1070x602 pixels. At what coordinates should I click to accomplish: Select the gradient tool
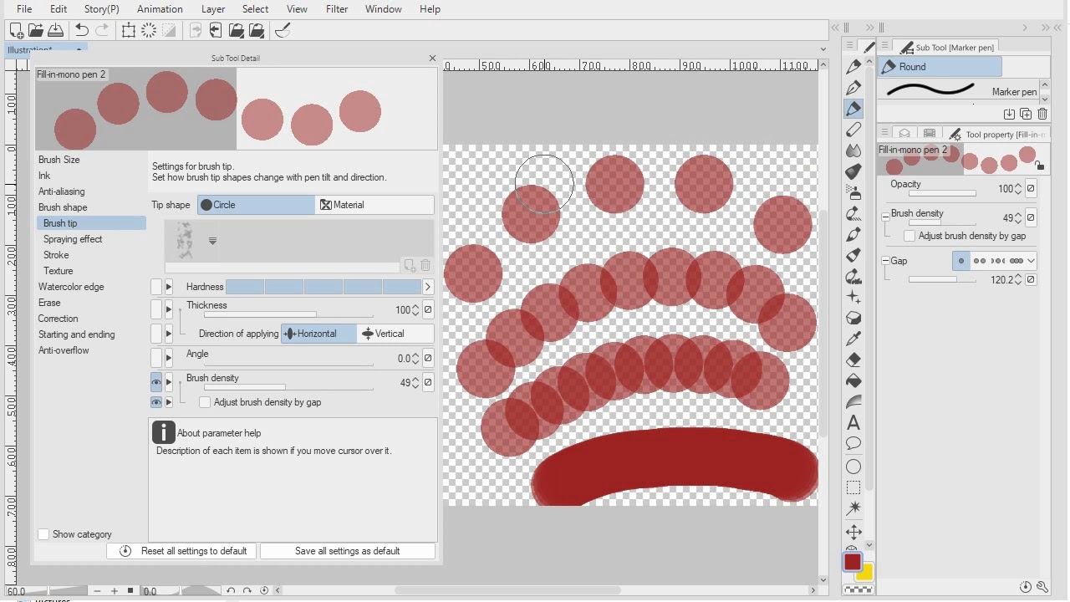853,402
